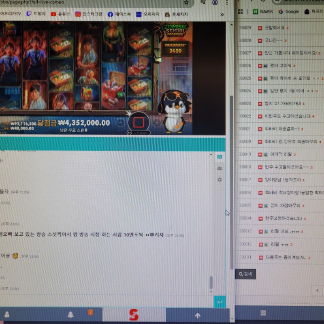Click the image icon on post 338019
The width and height of the screenshot is (324, 324).
click(x=266, y=154)
